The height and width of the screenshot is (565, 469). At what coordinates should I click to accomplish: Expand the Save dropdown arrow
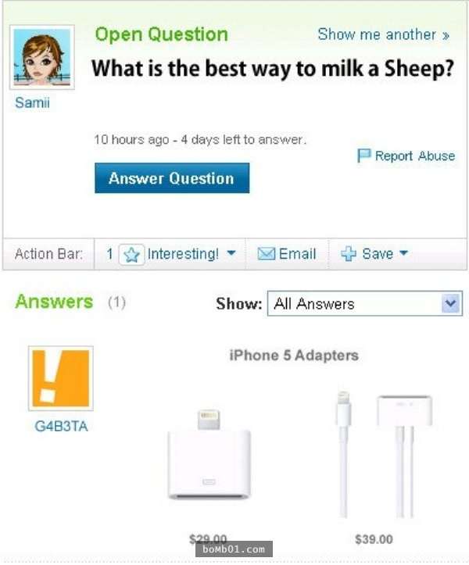(404, 253)
